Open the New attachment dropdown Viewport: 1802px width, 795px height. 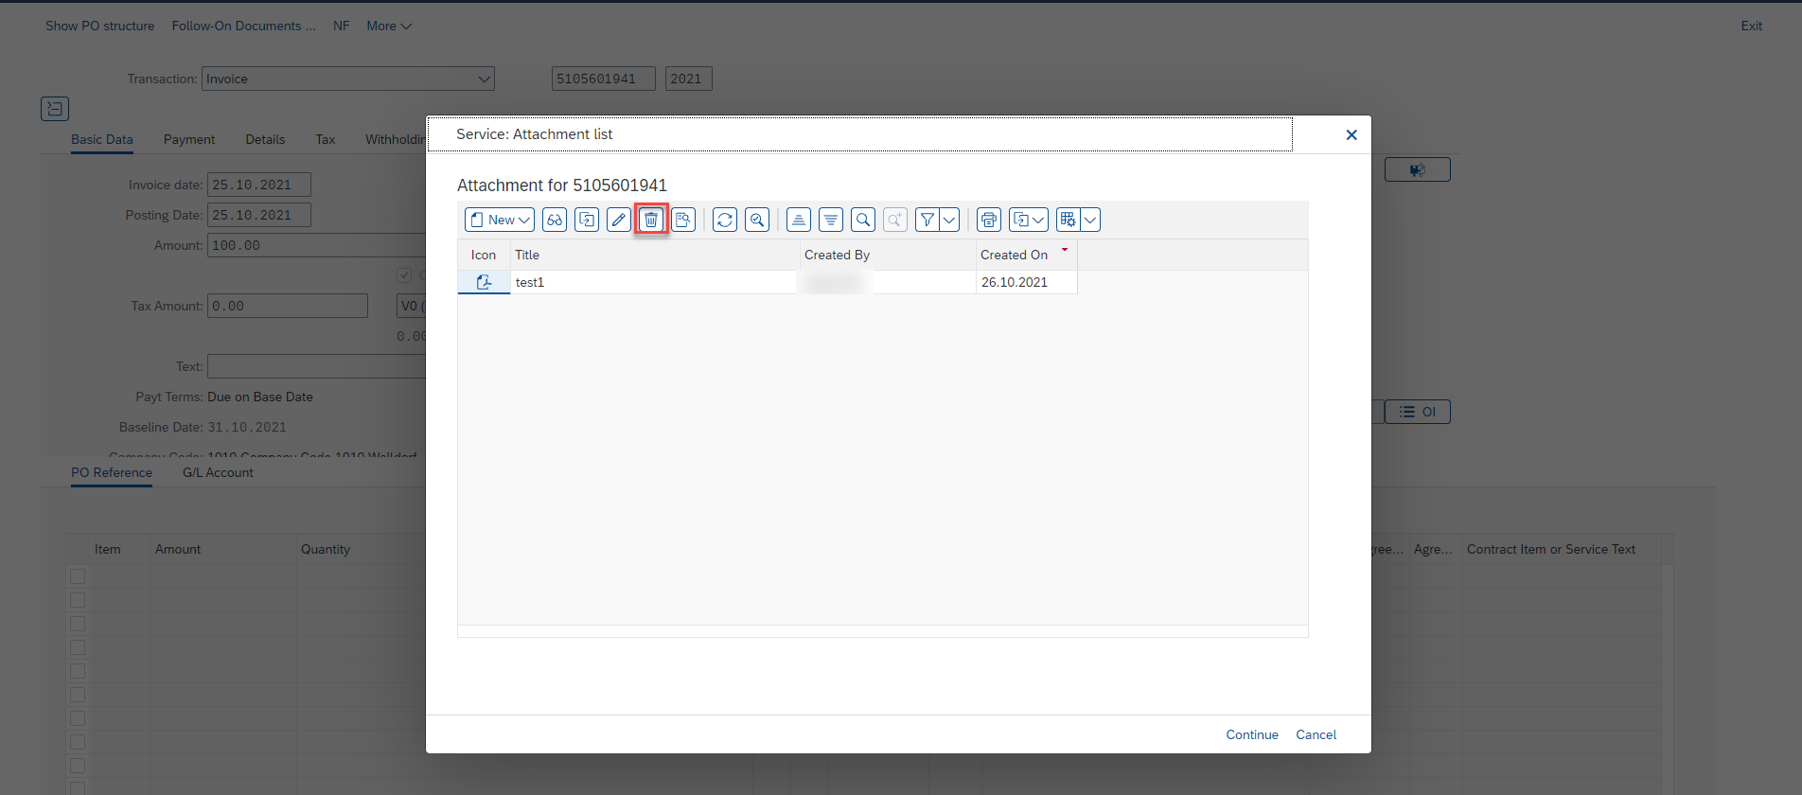point(500,220)
